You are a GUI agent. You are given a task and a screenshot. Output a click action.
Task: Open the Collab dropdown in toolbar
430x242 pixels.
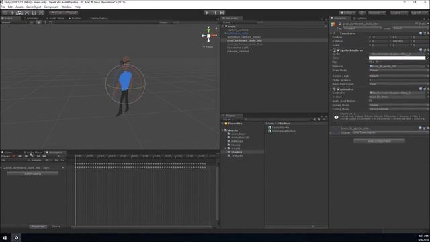tap(347, 13)
